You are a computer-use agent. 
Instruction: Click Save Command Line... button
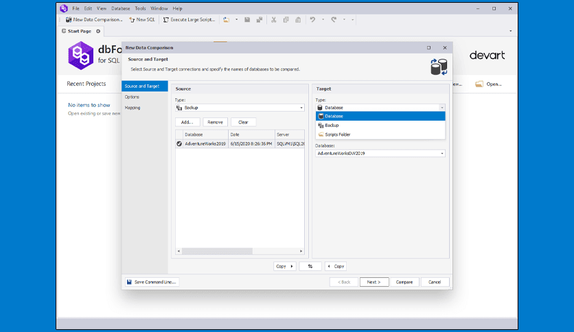(152, 283)
